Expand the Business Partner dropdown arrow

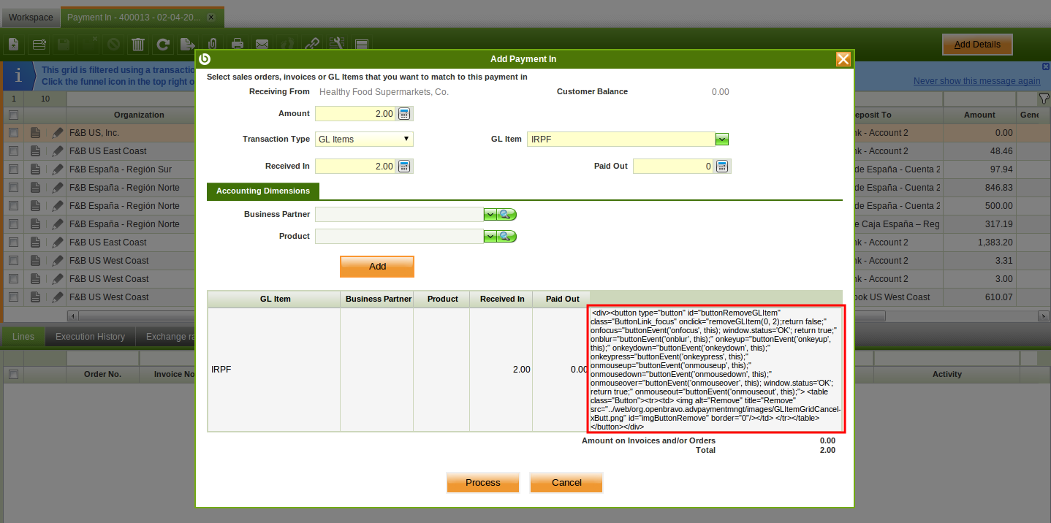pyautogui.click(x=490, y=215)
